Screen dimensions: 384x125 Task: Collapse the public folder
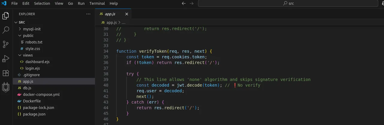[20, 36]
